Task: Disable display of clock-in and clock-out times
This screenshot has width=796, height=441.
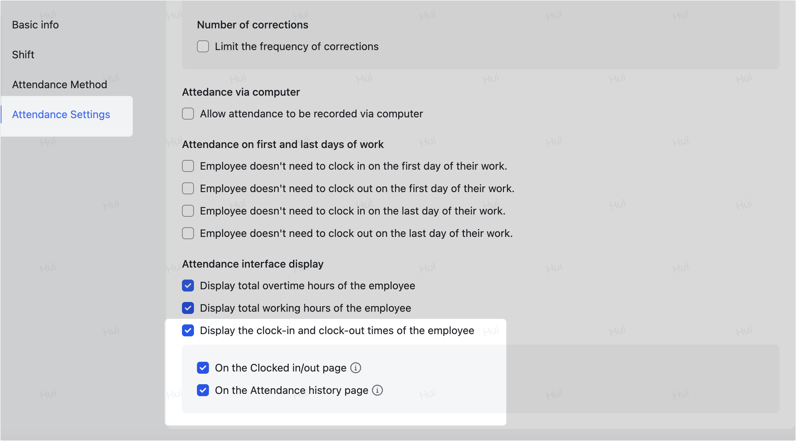Action: tap(188, 330)
